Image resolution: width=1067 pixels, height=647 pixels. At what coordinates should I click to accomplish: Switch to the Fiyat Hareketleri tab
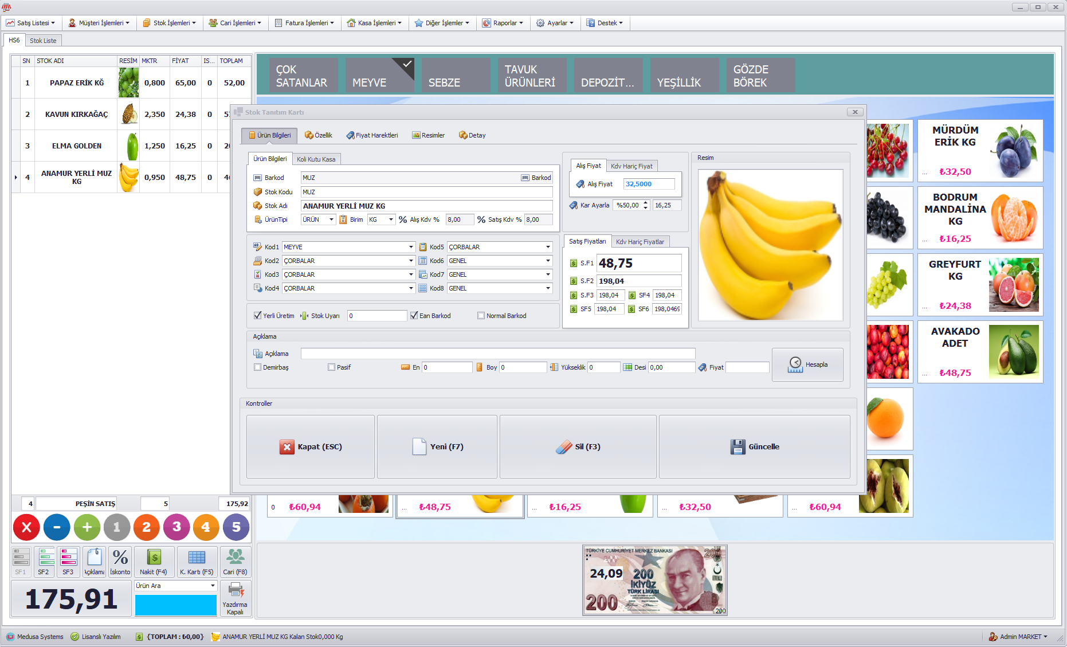[372, 135]
